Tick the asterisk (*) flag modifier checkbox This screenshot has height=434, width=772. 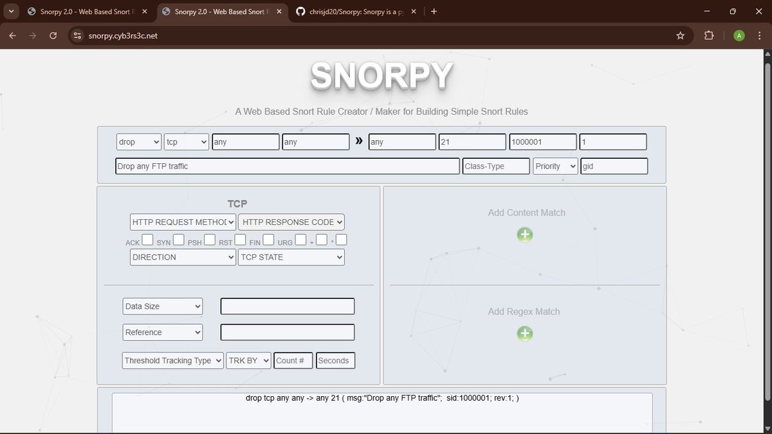[x=342, y=240]
